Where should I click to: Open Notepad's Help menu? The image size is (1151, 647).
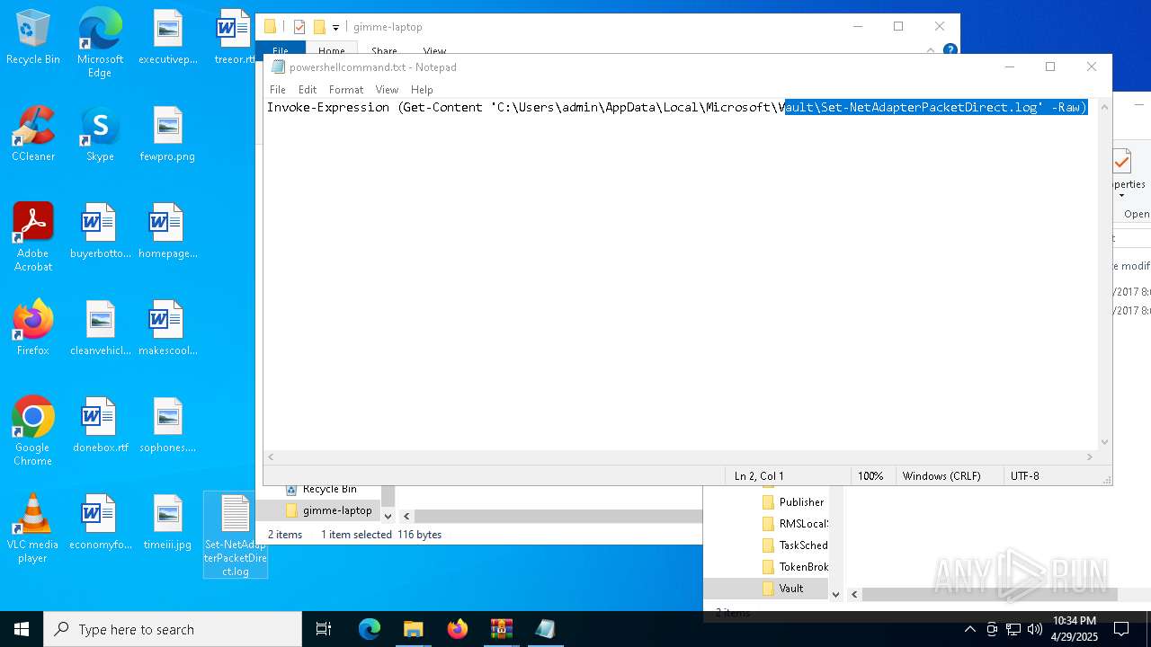[422, 90]
